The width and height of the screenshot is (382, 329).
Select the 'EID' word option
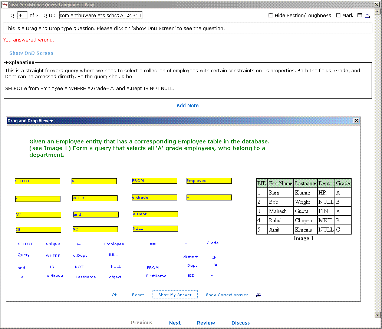[x=191, y=276]
